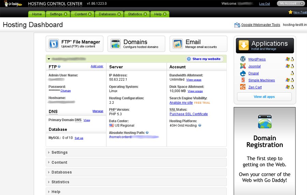Viewport: 307px width, 195px height.
Task: Expand the Help section at bottom
Action: (136, 192)
